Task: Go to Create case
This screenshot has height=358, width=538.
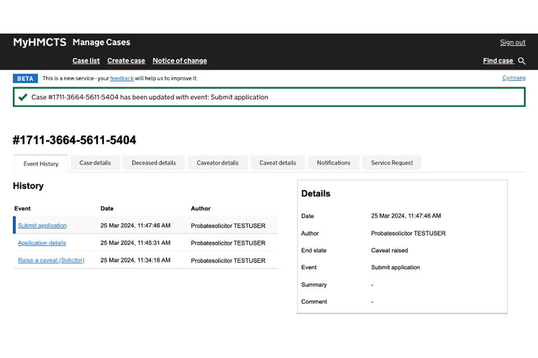Action: click(x=126, y=61)
